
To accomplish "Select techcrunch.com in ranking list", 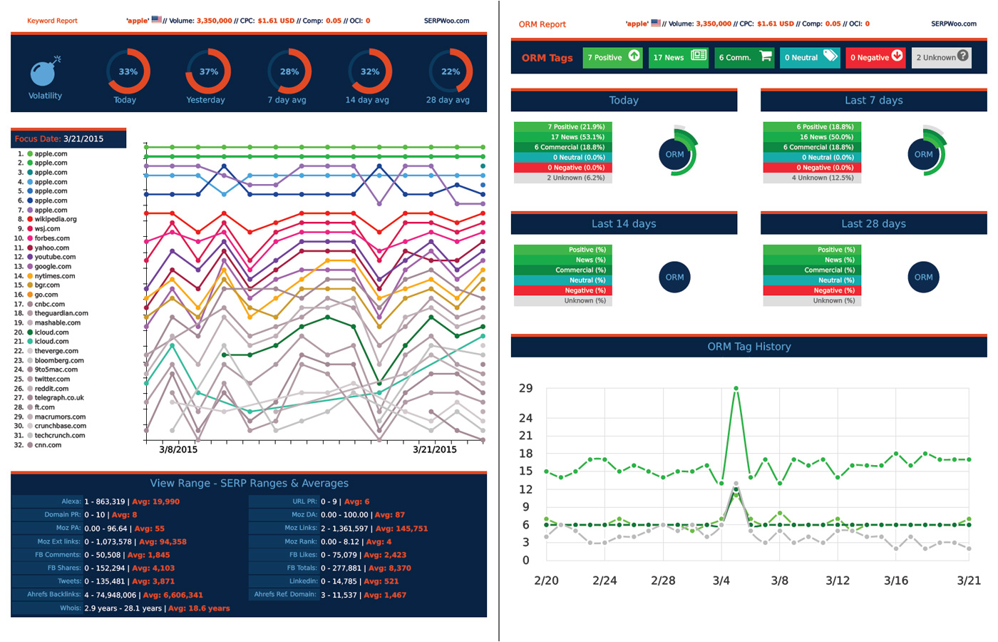I will 60,435.
